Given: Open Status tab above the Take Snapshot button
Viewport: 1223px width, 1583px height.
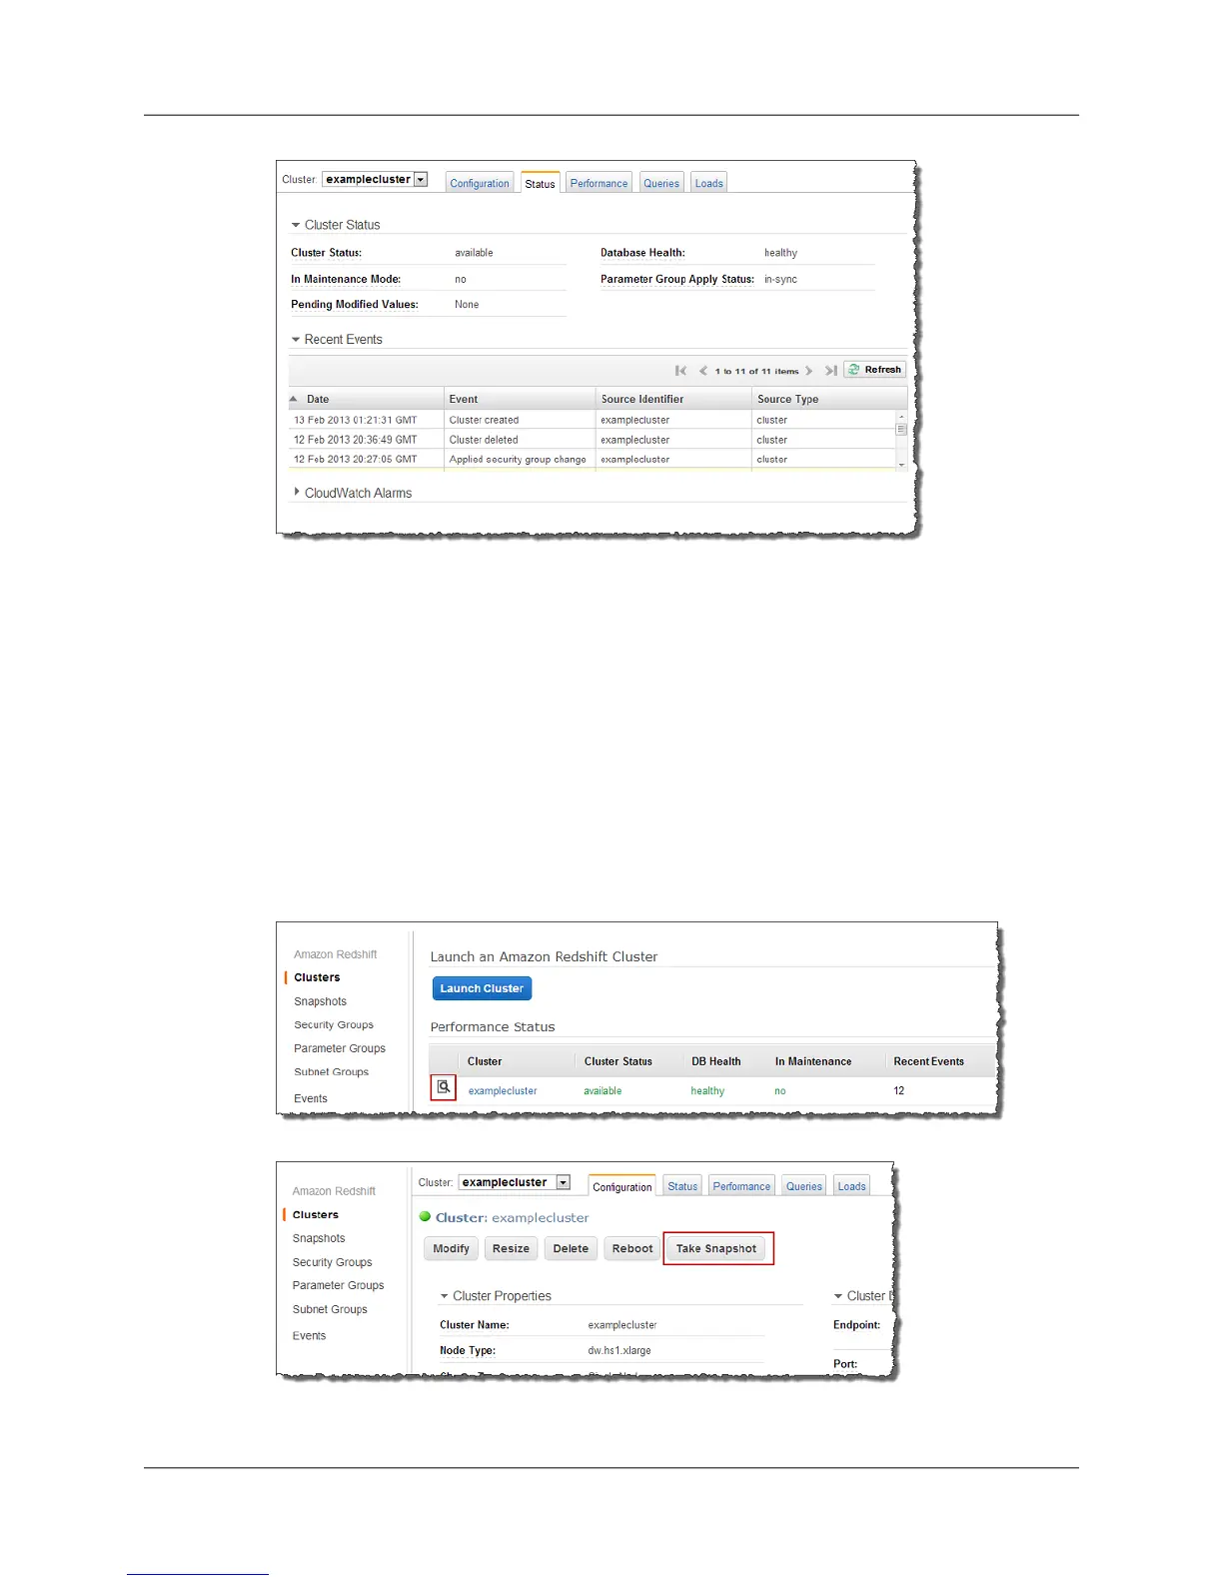Looking at the screenshot, I should pos(682,1186).
